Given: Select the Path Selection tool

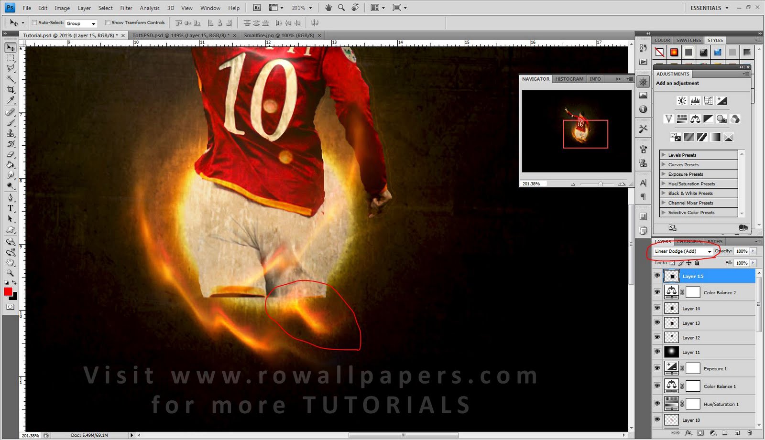Looking at the screenshot, I should 11,219.
